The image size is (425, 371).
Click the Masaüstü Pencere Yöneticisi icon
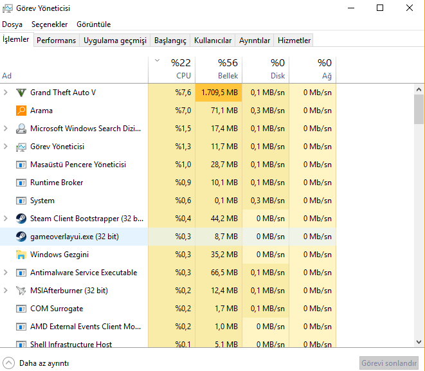[21, 165]
